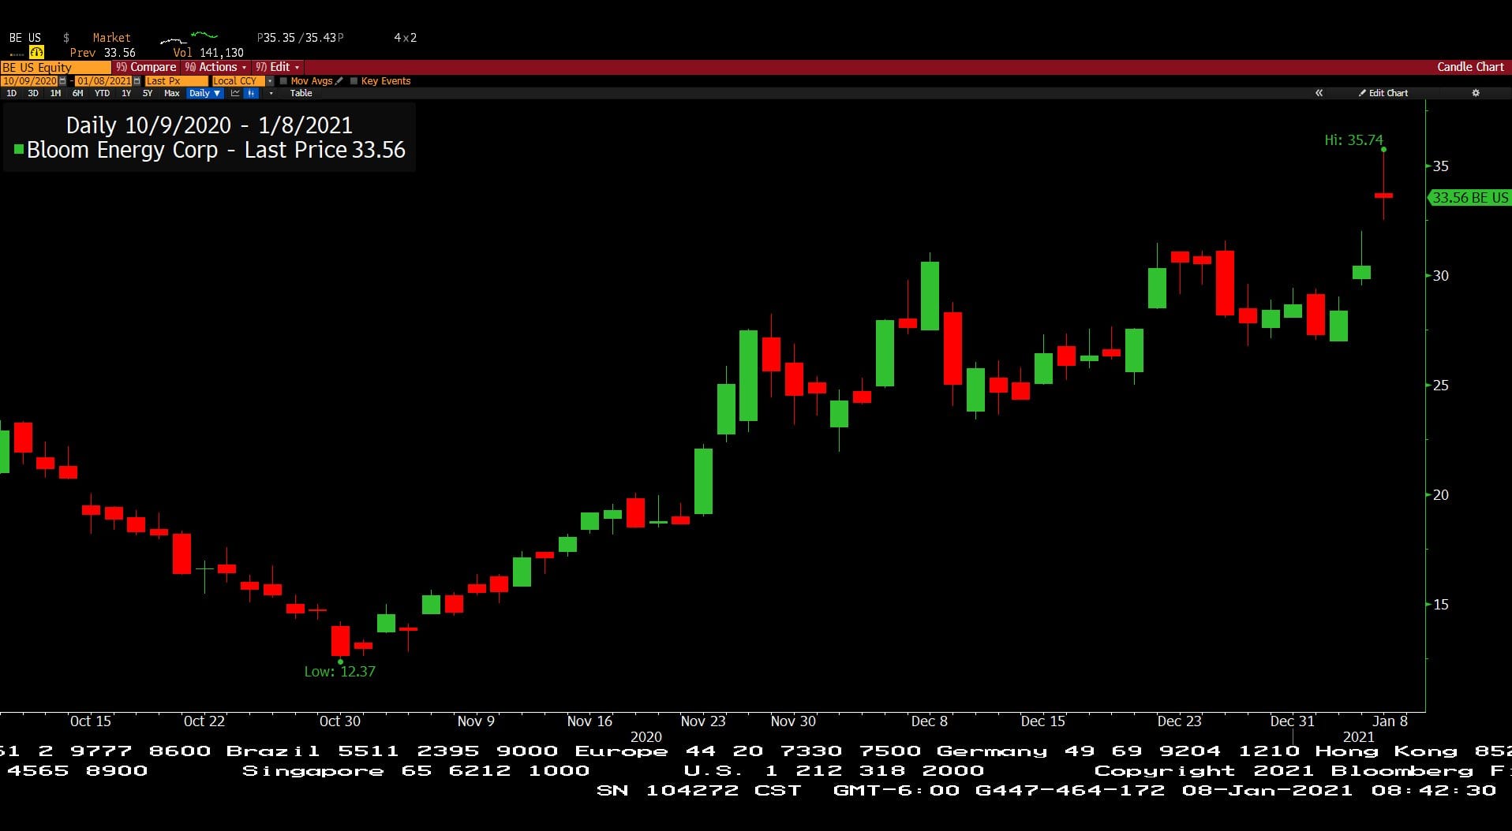
Task: Click the Vol 141,130 value
Action: click(x=208, y=53)
